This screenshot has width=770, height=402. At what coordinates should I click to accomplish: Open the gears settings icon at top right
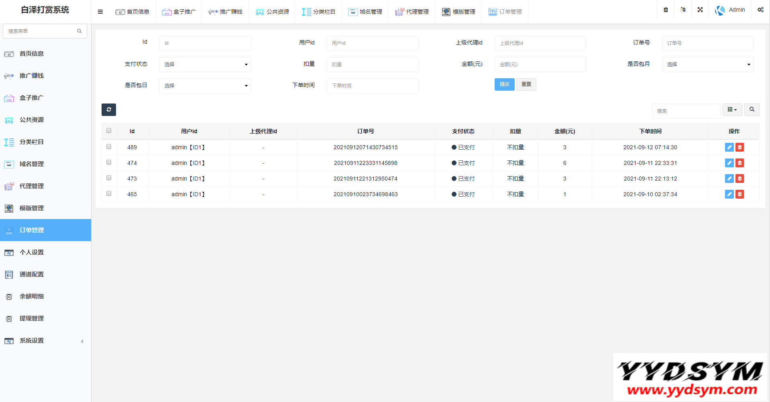[x=760, y=10]
